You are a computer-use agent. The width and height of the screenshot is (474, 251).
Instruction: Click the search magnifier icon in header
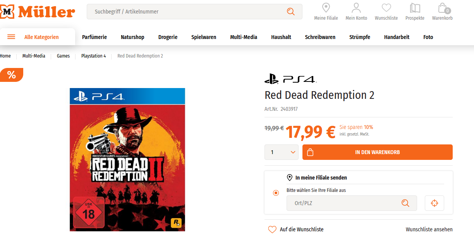pyautogui.click(x=291, y=12)
